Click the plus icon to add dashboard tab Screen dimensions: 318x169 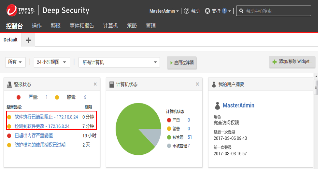tap(28, 40)
